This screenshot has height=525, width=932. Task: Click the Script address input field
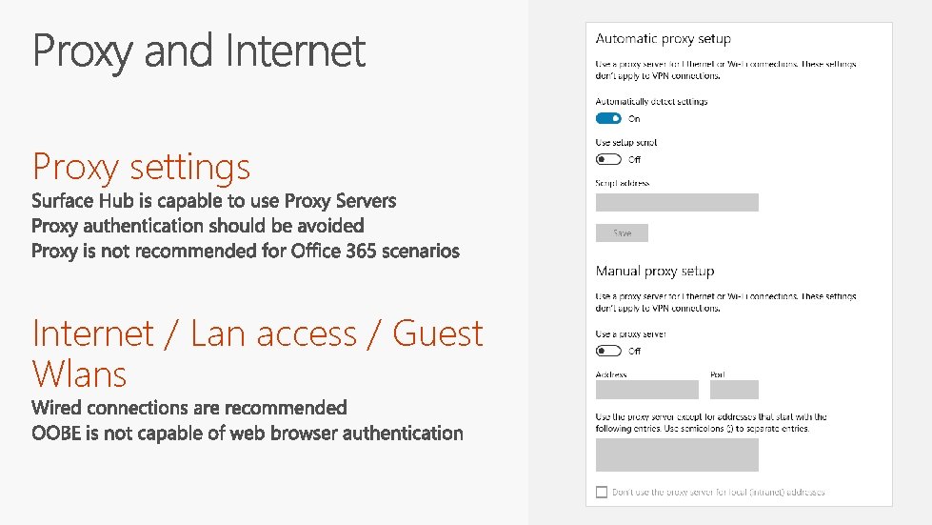tap(676, 202)
